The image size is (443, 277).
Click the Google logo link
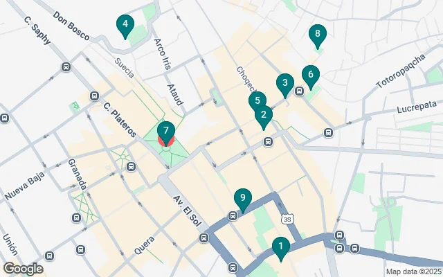23,269
